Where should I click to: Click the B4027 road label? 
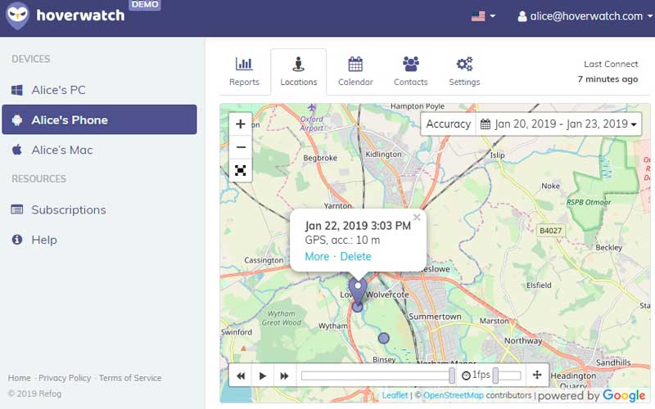pos(550,231)
